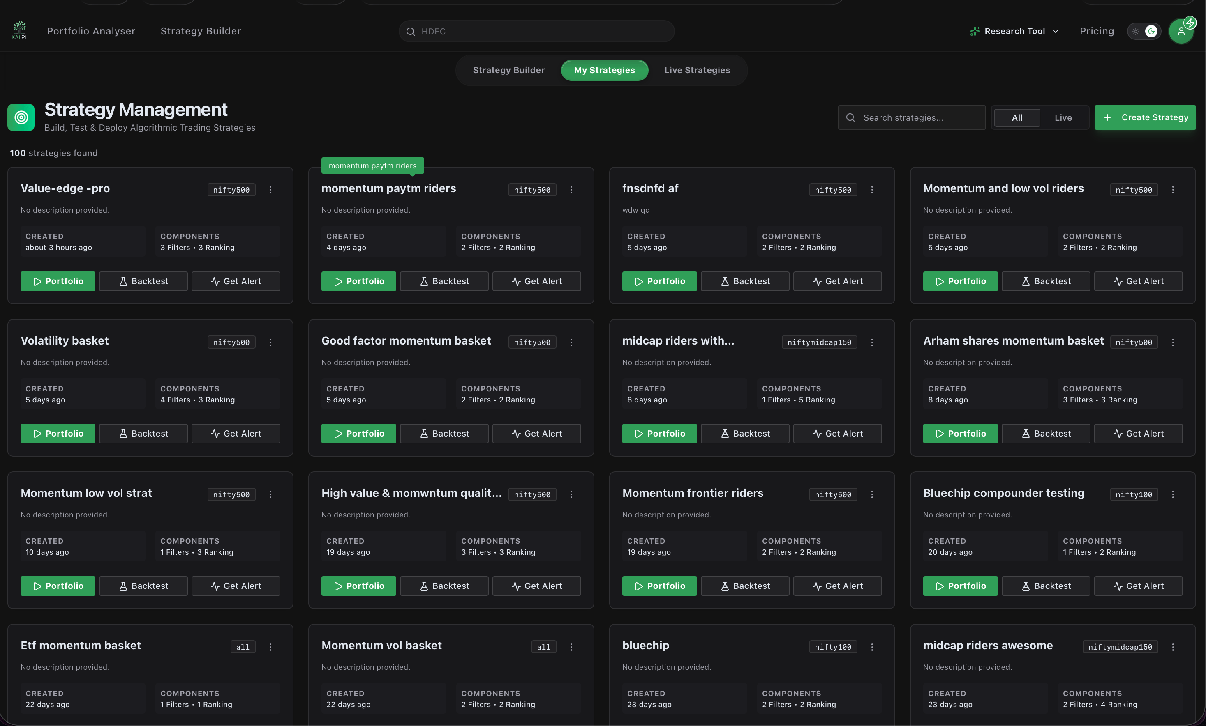Select the Live filter toggle
Screen dimensions: 1206x726
coord(1063,117)
